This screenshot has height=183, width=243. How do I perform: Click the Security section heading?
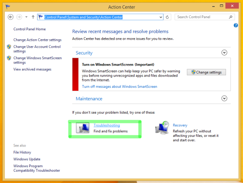(x=84, y=53)
